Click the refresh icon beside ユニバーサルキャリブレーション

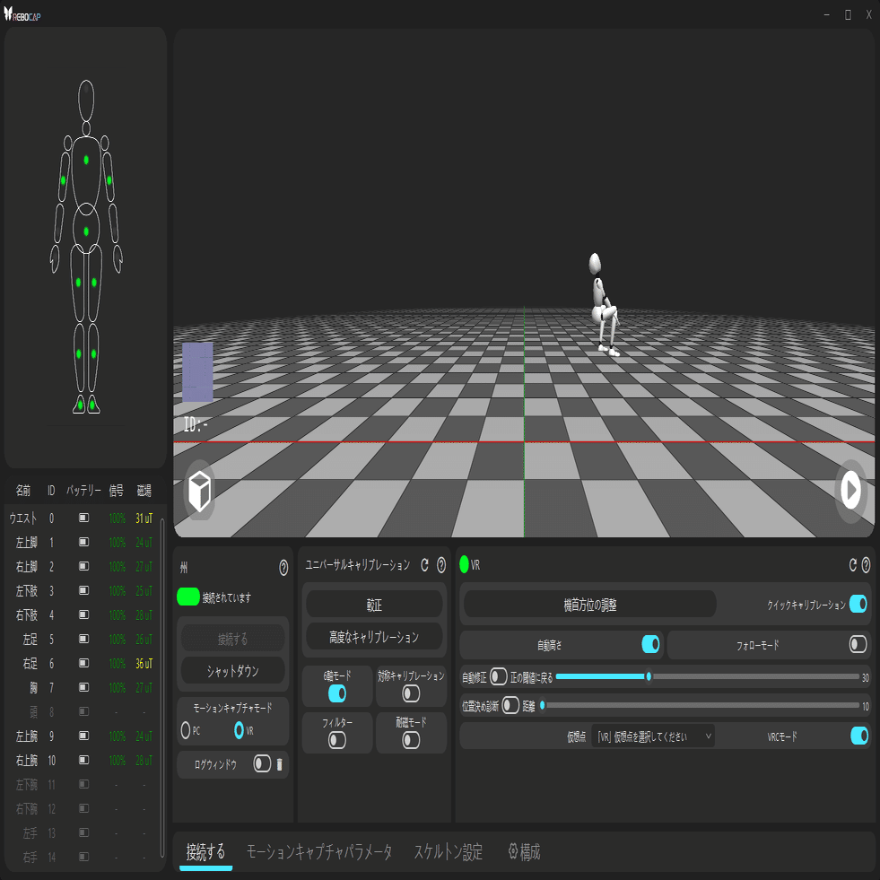click(x=424, y=565)
